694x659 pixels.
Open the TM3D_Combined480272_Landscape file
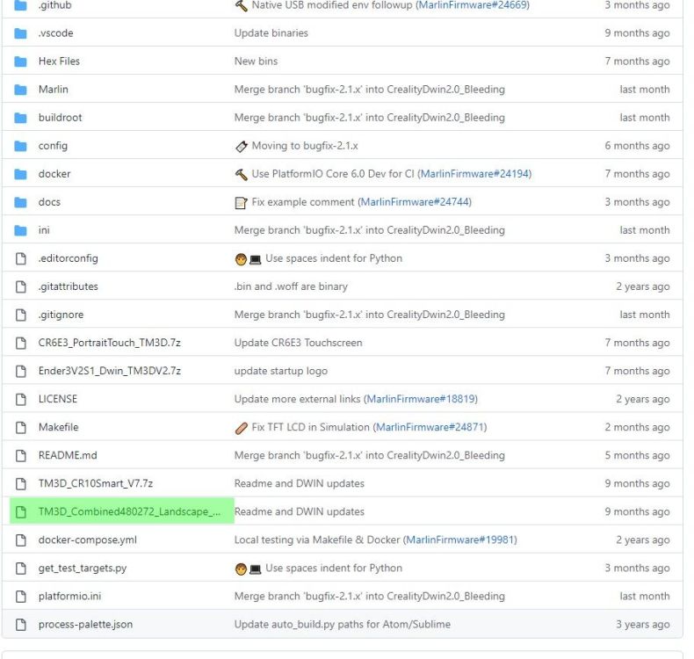click(129, 512)
